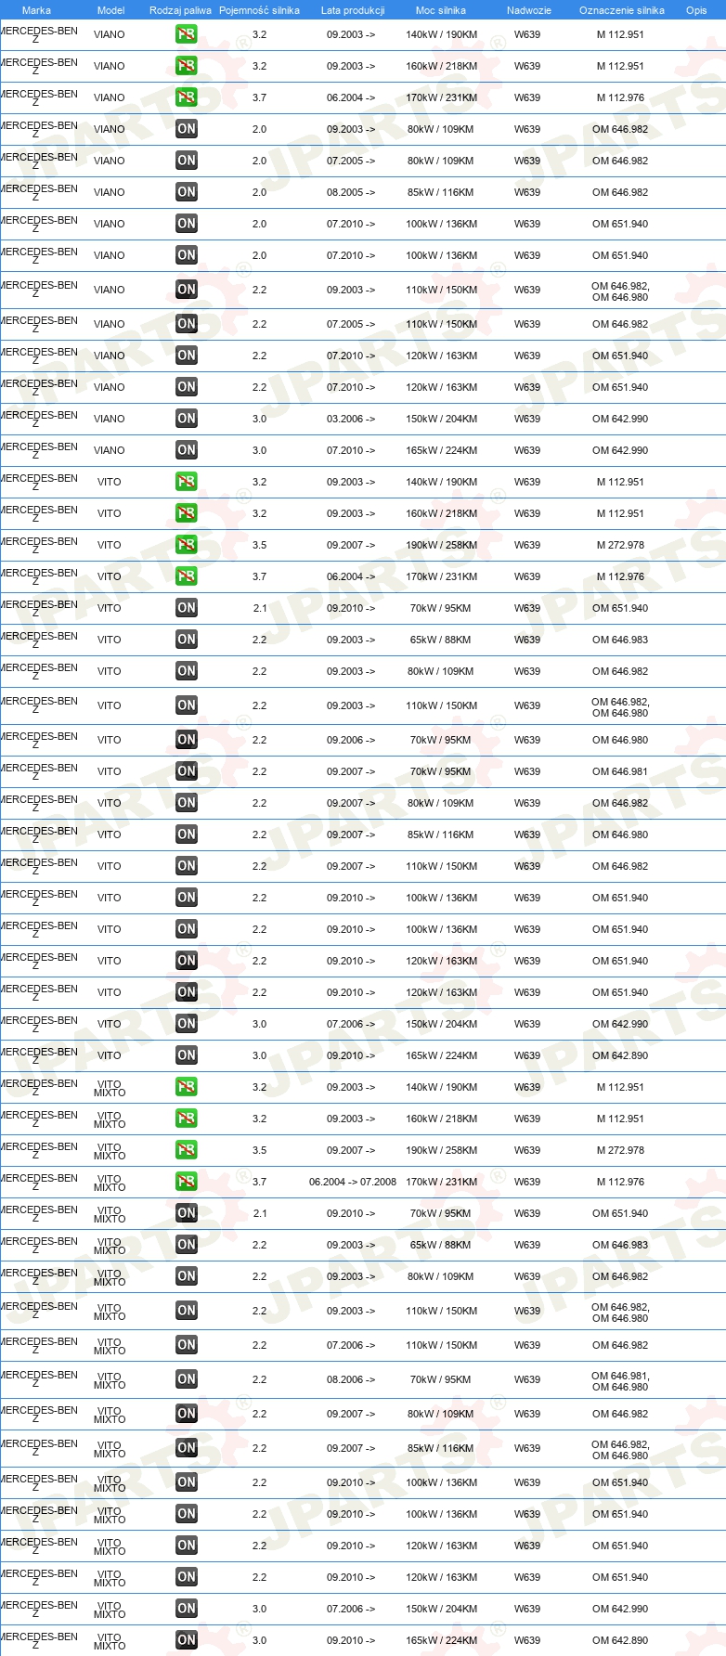Click petrol icon, VITO MIXTO 3.2 140kW row
The width and height of the screenshot is (726, 1656).
[x=187, y=1087]
